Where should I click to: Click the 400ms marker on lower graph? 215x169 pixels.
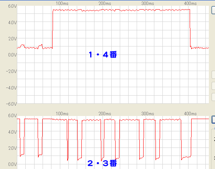pyautogui.click(x=190, y=114)
